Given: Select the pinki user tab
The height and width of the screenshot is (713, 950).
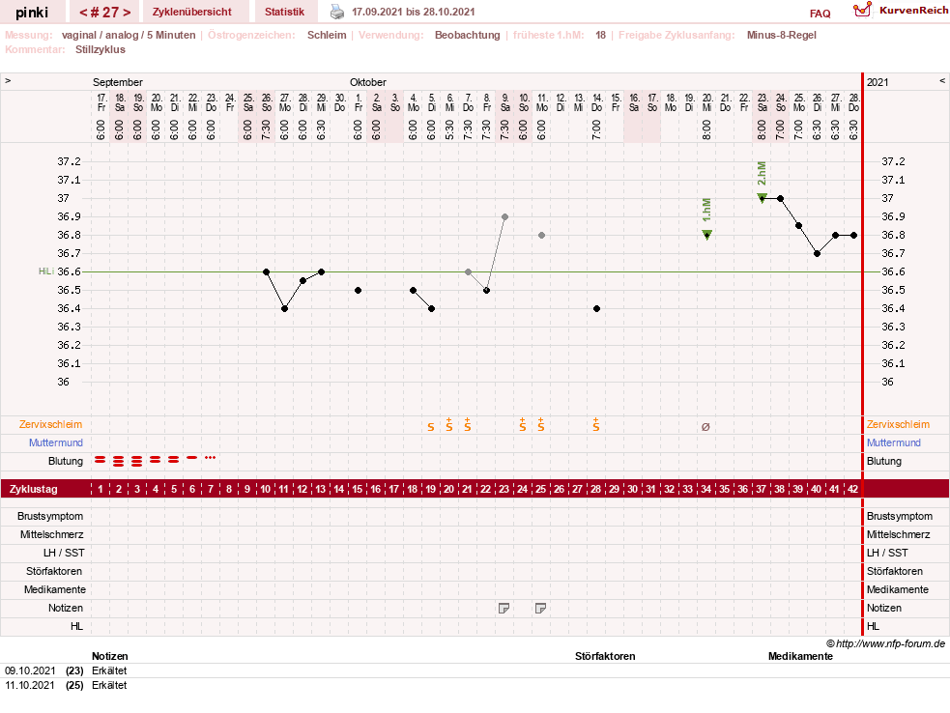Looking at the screenshot, I should (x=32, y=13).
